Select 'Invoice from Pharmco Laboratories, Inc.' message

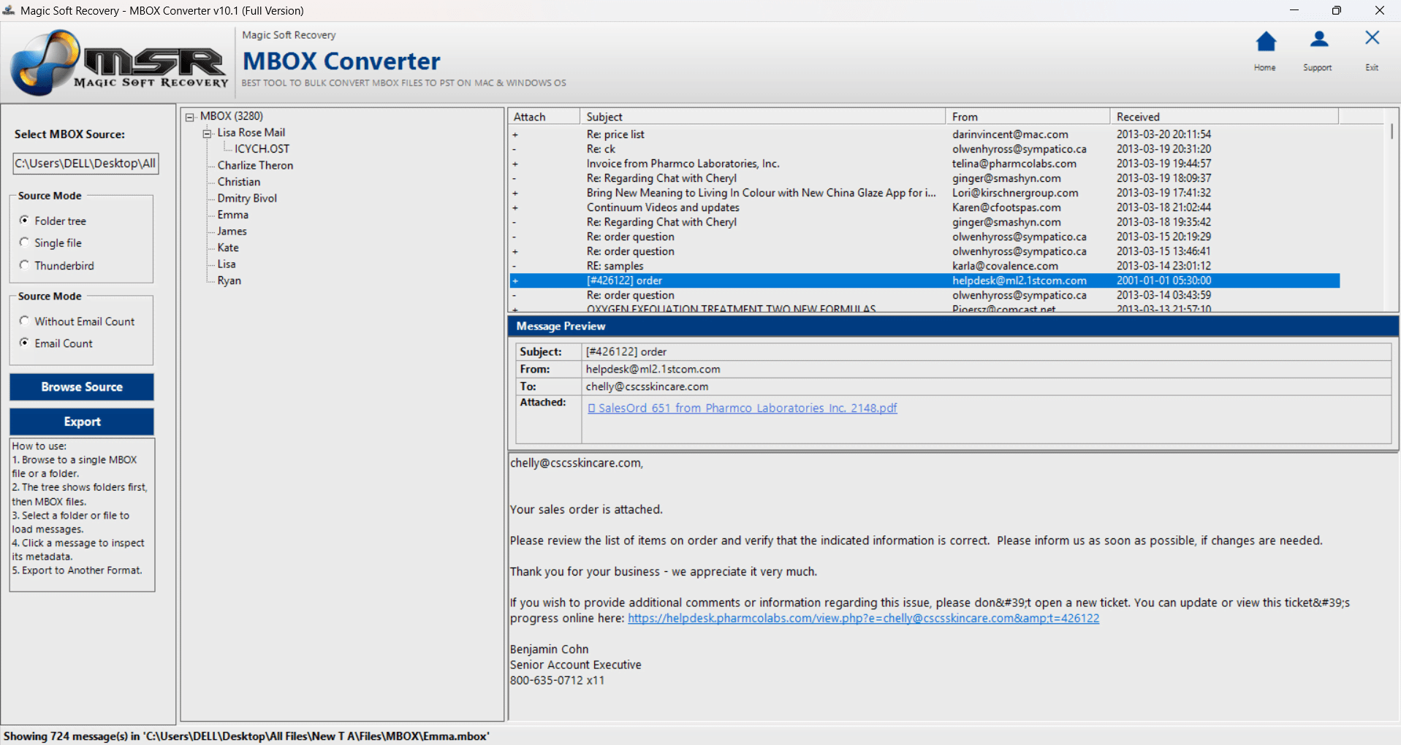pyautogui.click(x=924, y=164)
